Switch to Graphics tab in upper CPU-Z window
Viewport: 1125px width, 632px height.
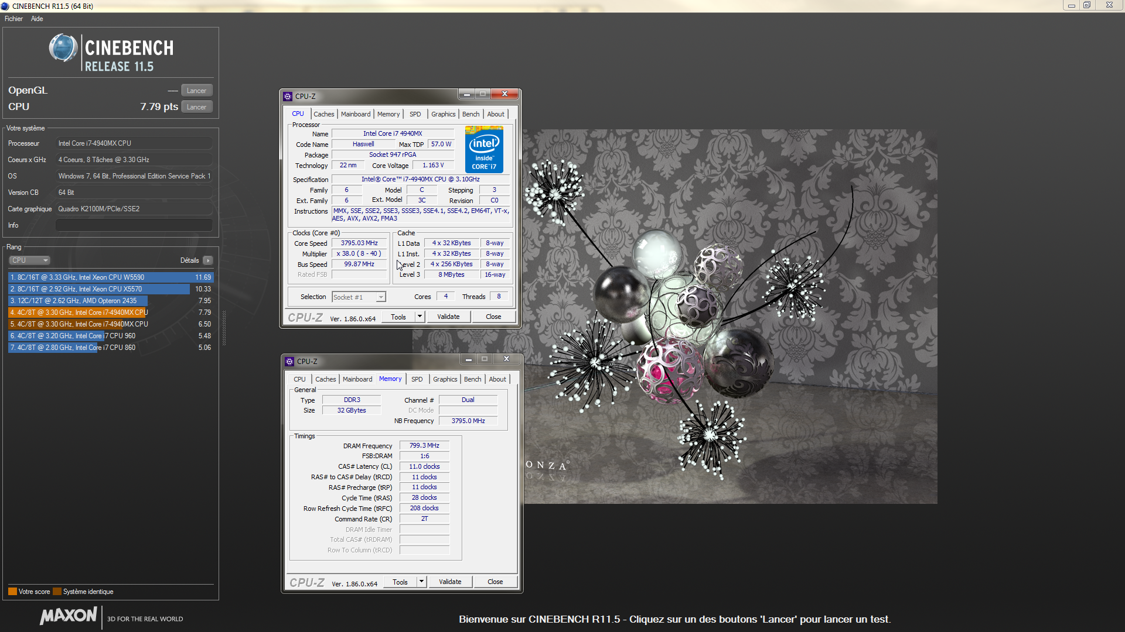(x=444, y=114)
